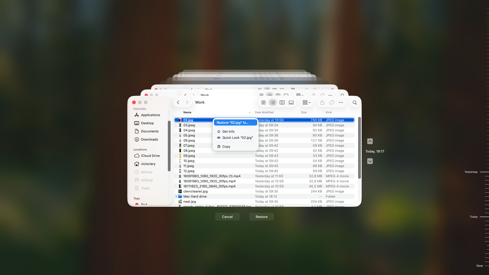Open Documents in the sidebar
Screen dimensions: 489x275
(x=150, y=131)
